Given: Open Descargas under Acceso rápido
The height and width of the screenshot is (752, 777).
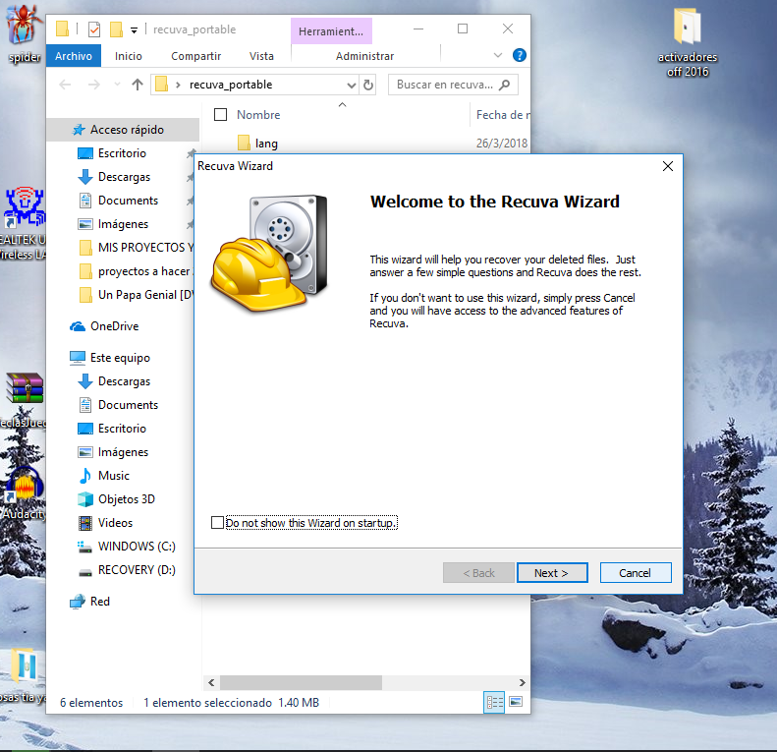Looking at the screenshot, I should pos(124,177).
